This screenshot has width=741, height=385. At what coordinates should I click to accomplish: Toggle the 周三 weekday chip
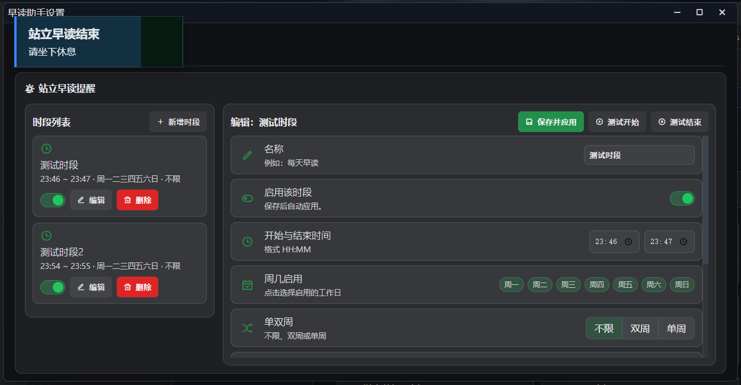568,285
